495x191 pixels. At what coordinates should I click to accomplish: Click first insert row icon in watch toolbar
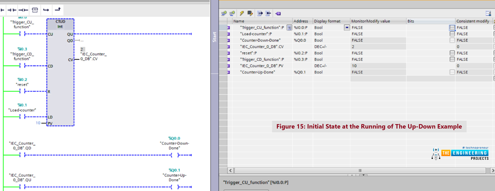point(224,13)
